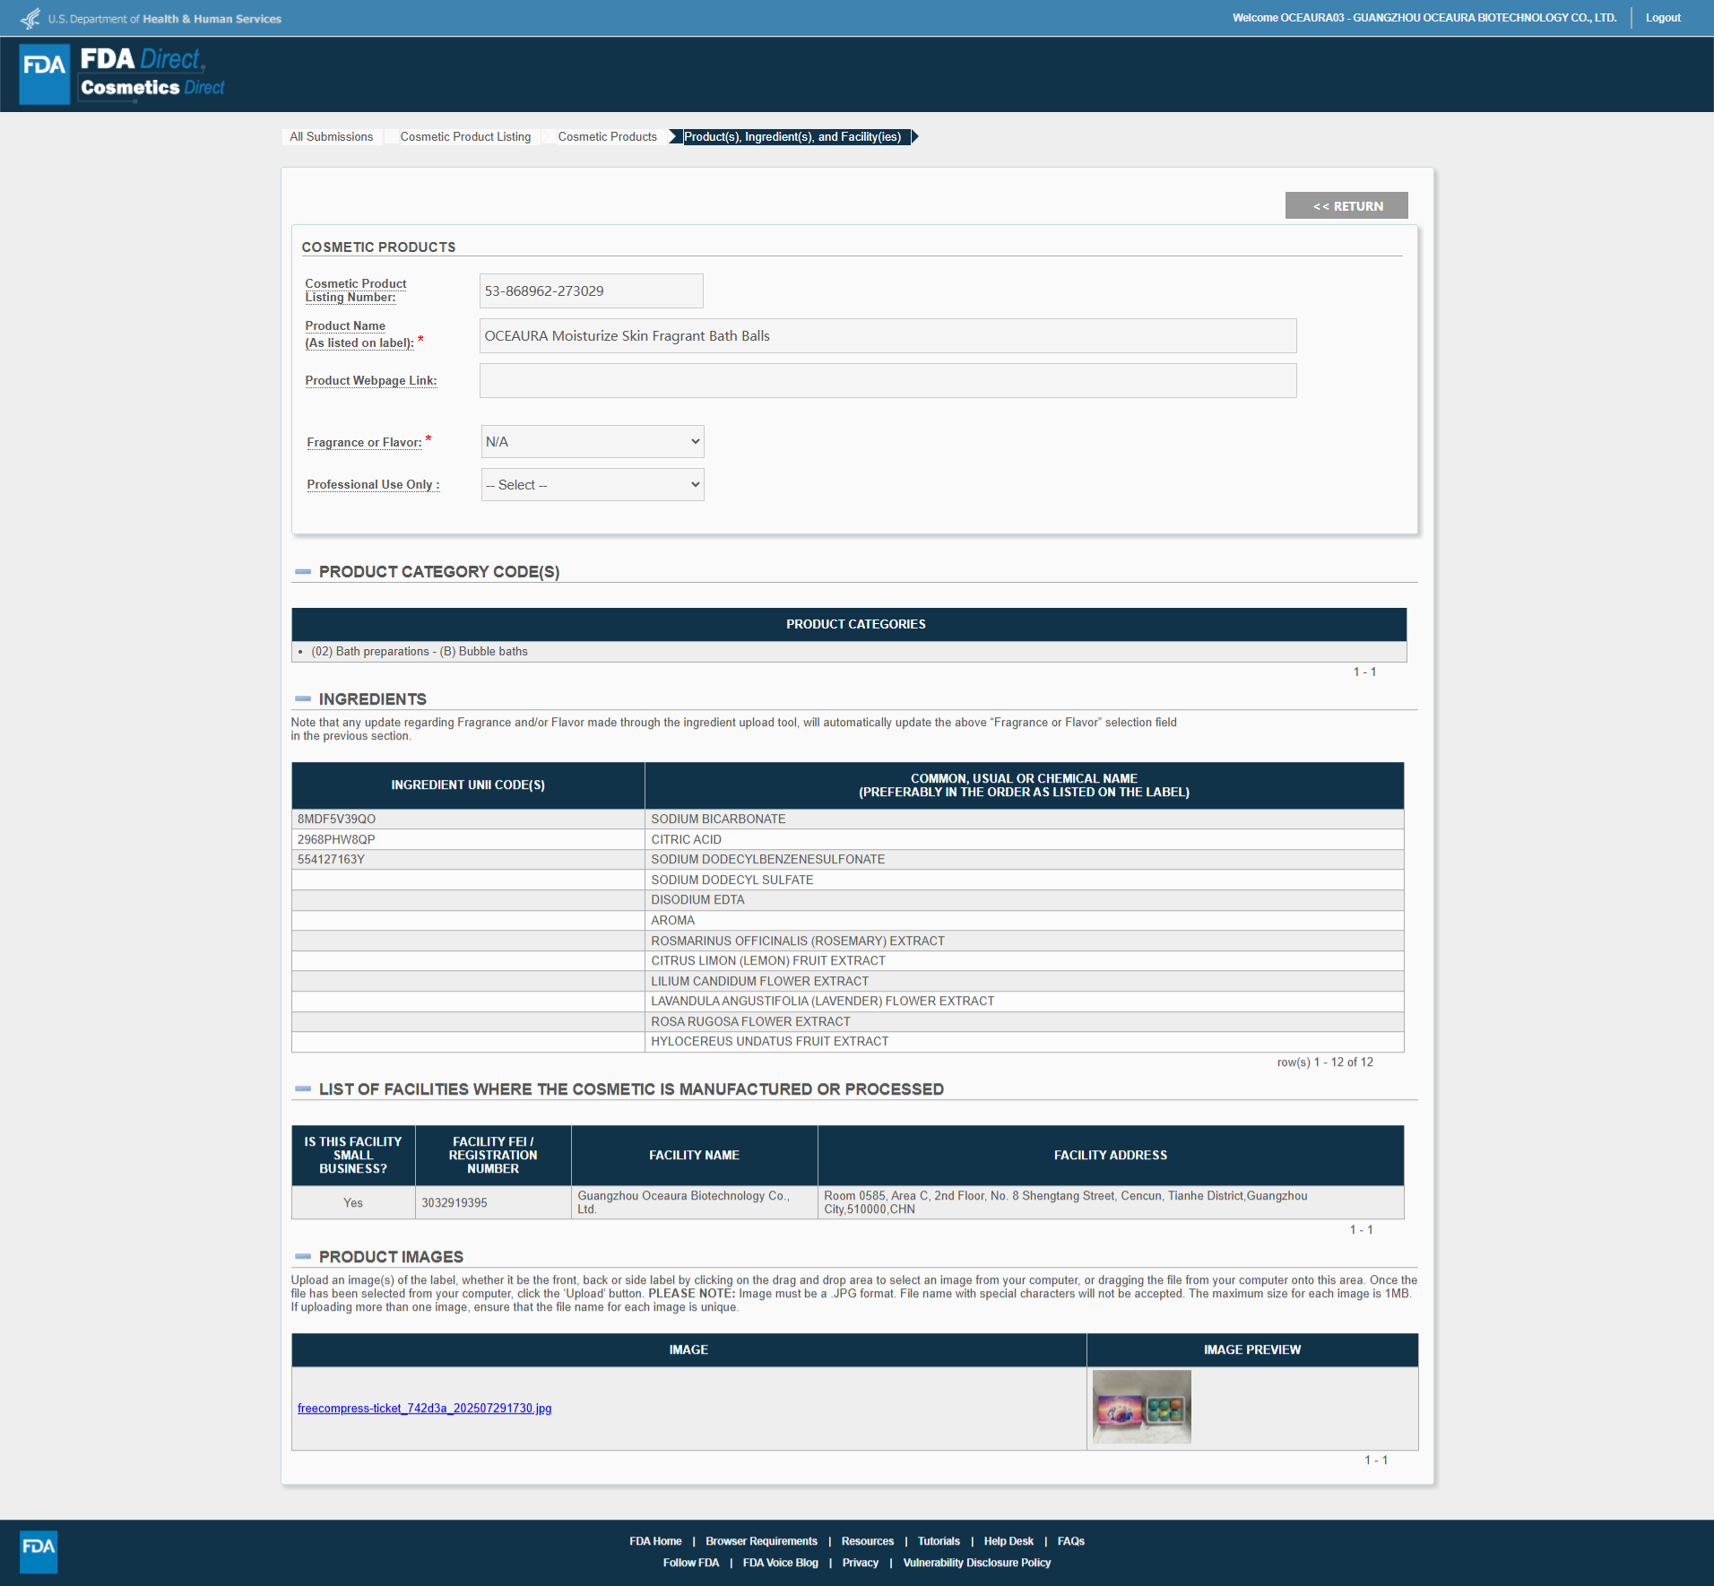Open the Resources footer link
This screenshot has width=1714, height=1586.
pos(867,1542)
